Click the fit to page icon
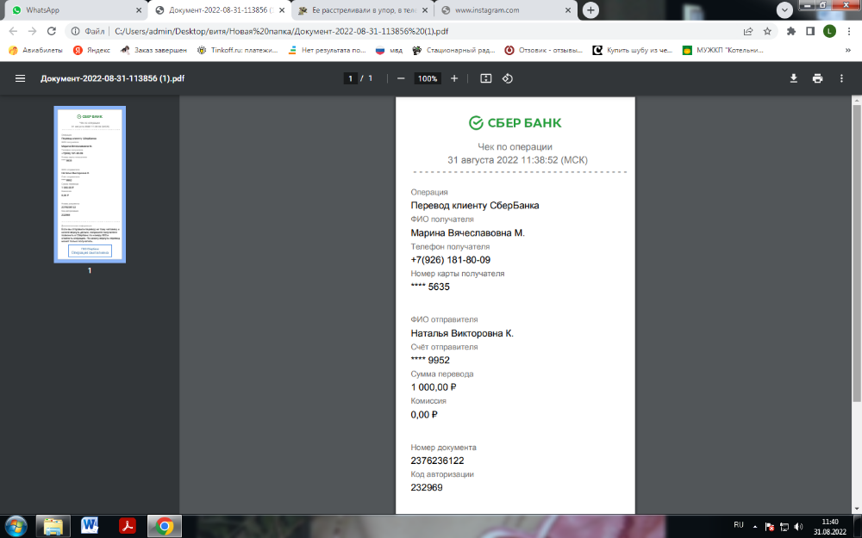The width and height of the screenshot is (862, 538). 486,78
